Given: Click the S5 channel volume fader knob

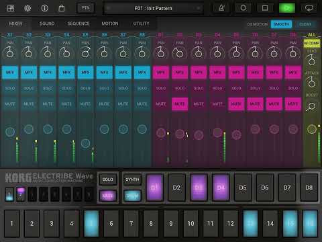Looking at the screenshot, I should [85, 143].
